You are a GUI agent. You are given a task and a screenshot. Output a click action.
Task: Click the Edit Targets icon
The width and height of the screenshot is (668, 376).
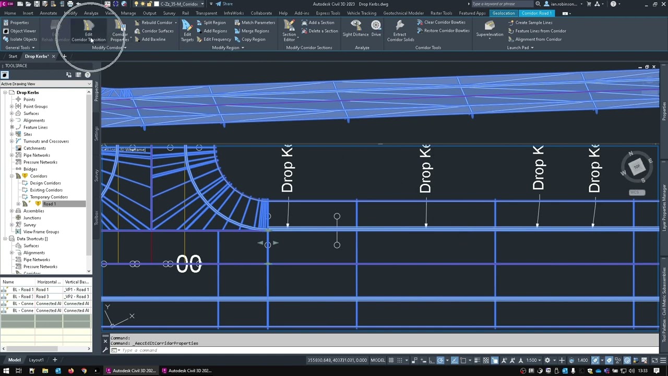(187, 31)
